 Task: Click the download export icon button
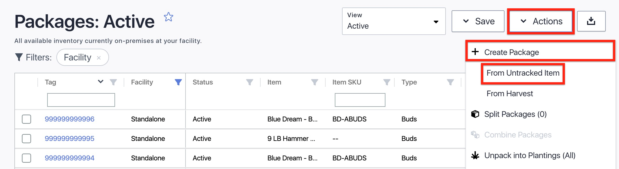click(591, 21)
